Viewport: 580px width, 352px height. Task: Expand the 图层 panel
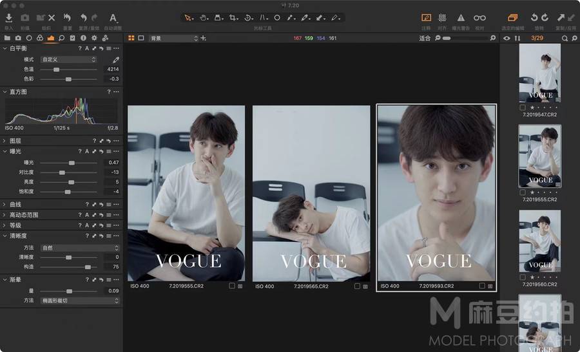click(x=5, y=141)
